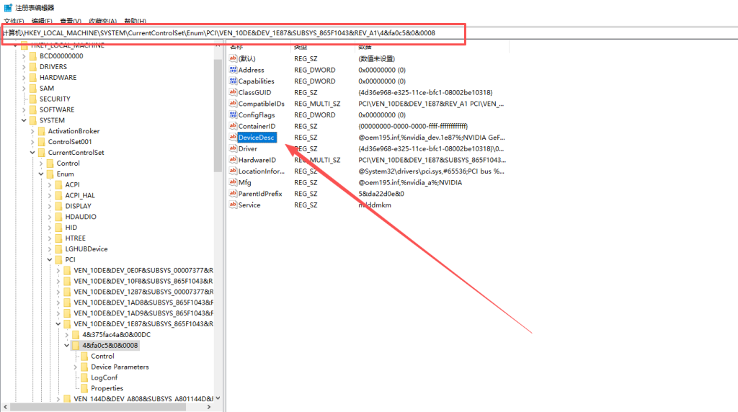Expand the 4&375fac4a&0&00DC subkey

pos(67,335)
